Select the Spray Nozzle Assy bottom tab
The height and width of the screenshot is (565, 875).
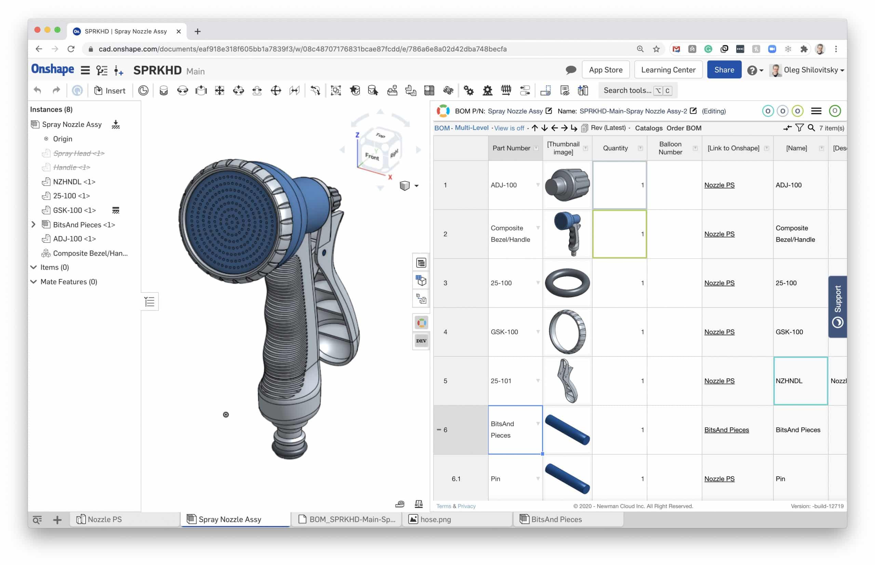pyautogui.click(x=235, y=519)
